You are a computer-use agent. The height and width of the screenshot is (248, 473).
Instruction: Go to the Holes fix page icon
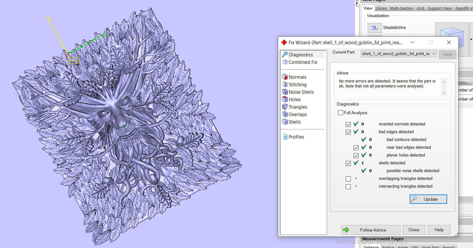(x=285, y=99)
